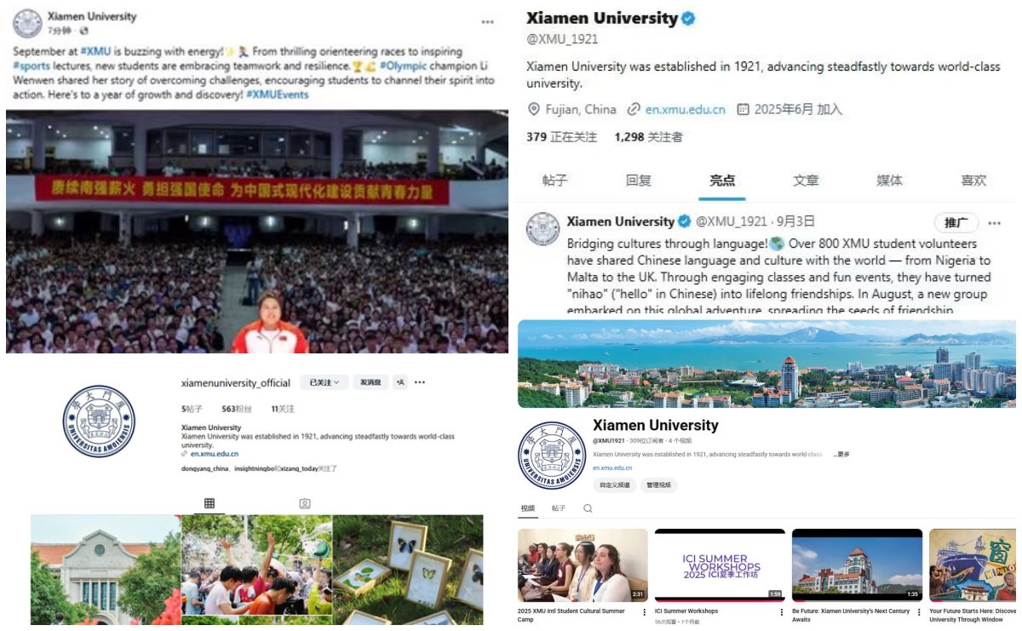Click the verified badge beside Xiamen University header
The image size is (1022, 631).
coord(688,18)
